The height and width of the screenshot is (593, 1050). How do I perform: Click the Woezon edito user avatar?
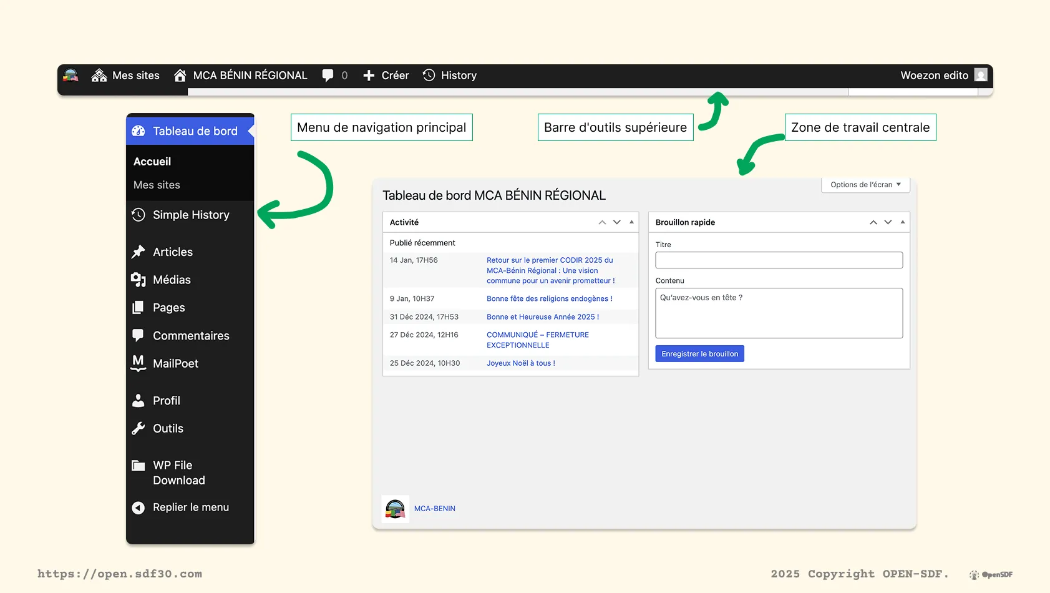pyautogui.click(x=981, y=76)
